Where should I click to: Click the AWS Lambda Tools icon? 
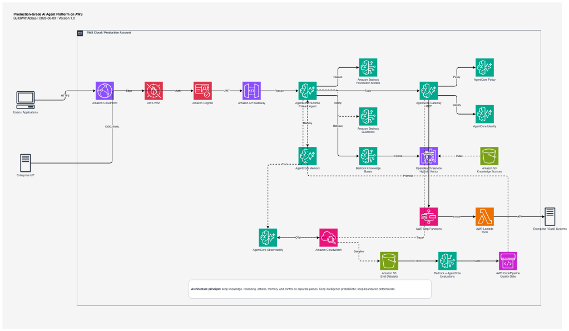pos(484,216)
